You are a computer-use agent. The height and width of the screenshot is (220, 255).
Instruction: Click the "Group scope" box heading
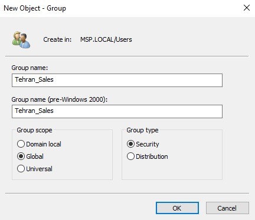tap(34, 130)
